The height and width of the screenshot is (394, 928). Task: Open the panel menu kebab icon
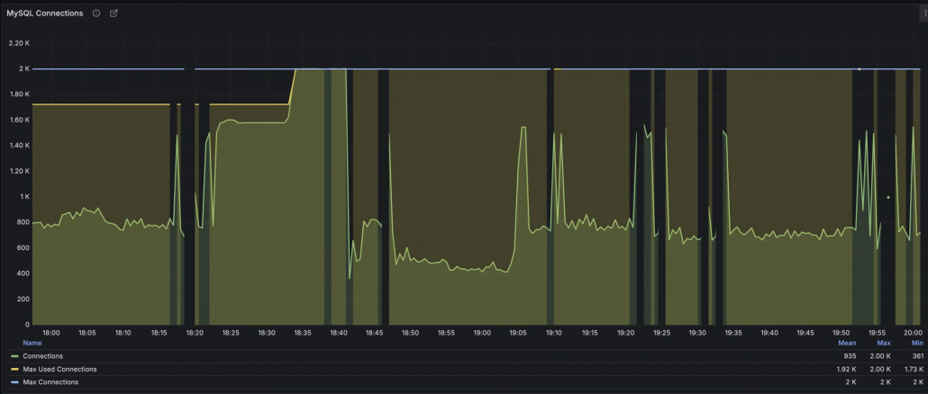click(923, 13)
